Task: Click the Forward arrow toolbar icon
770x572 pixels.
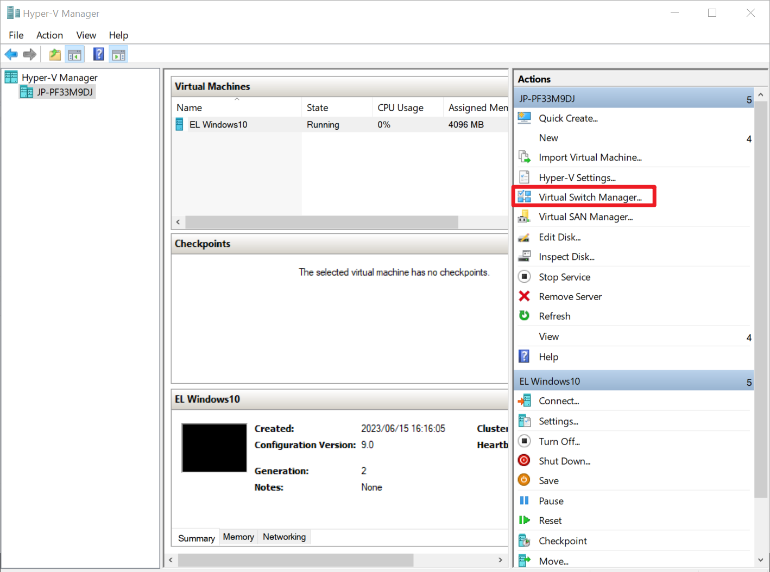Action: [30, 54]
